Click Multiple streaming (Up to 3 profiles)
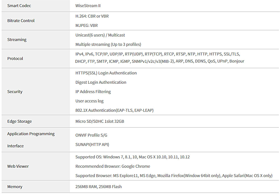Screen dimensions: 280x194 (x=108, y=44)
